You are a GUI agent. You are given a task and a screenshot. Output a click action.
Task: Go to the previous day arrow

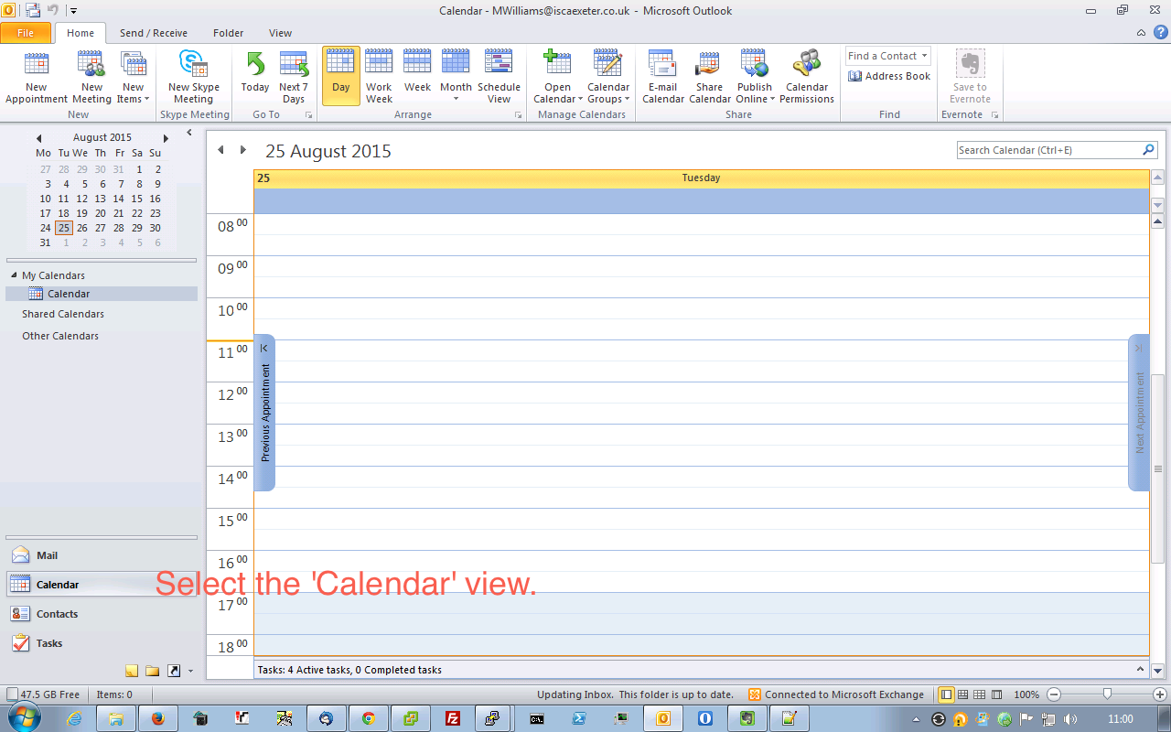click(220, 150)
